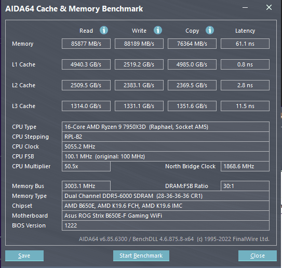282x268 pixels.
Task: Click the L1 Cache row label
Action: pos(23,64)
